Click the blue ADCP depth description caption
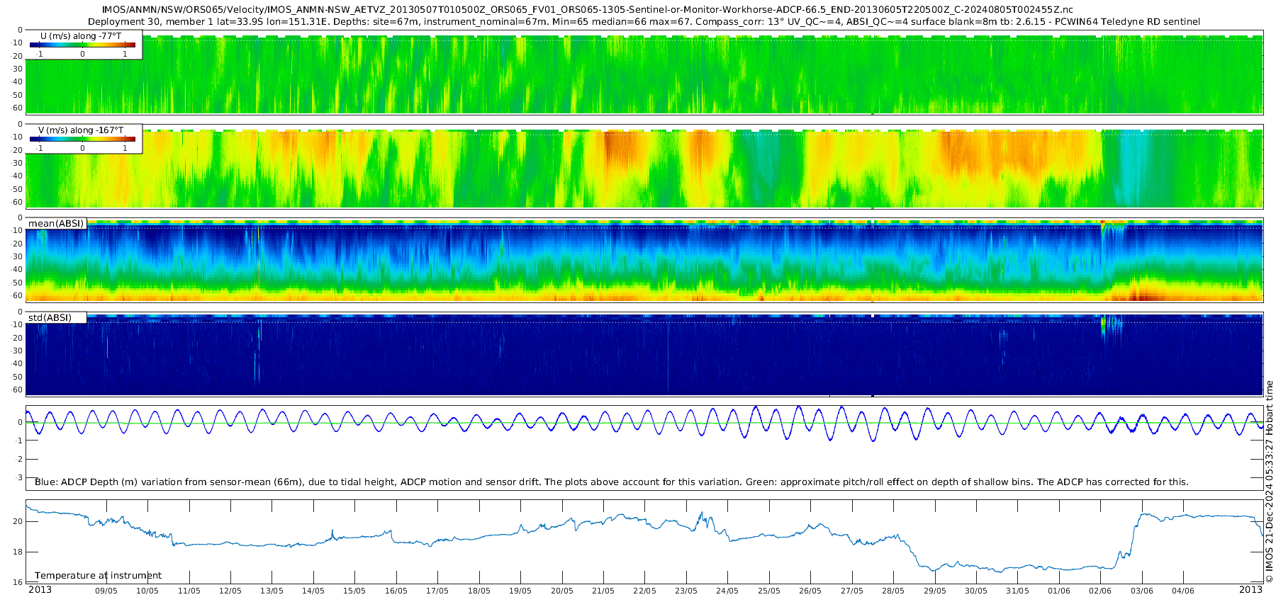1276x602 pixels. (x=611, y=482)
